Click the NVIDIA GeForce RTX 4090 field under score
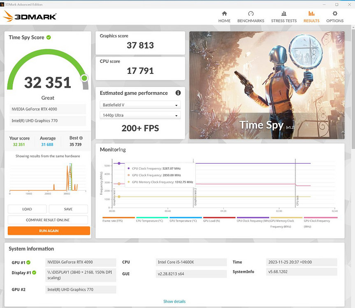This screenshot has width=355, height=308. (48, 109)
